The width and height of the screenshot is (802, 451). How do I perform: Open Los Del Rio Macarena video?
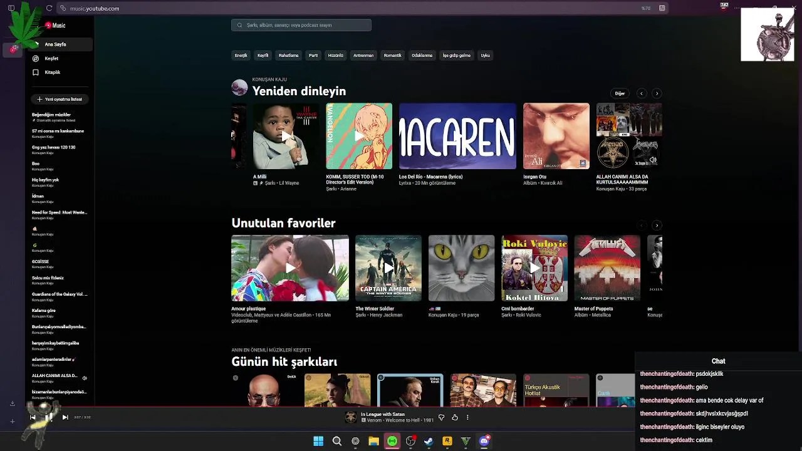[x=457, y=136]
